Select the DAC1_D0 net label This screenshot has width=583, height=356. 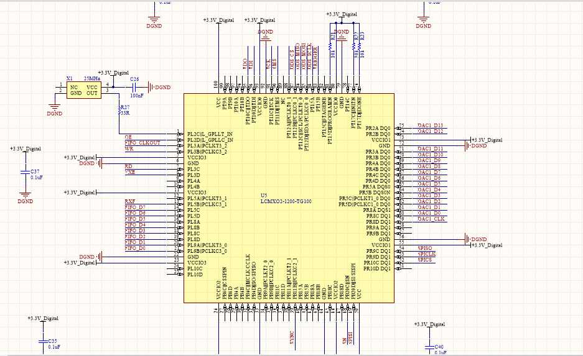pos(429,213)
